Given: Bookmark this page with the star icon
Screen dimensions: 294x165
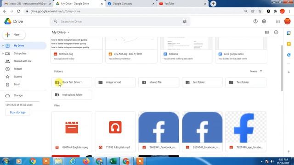Looking at the screenshot, I should click(x=260, y=11).
